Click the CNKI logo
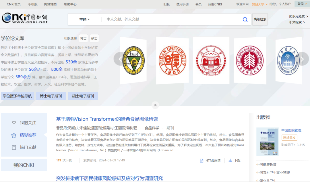The height and width of the screenshot is (182, 310). click(x=25, y=18)
